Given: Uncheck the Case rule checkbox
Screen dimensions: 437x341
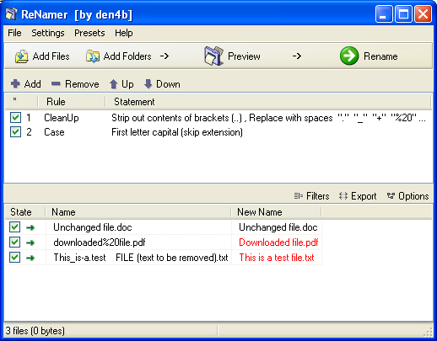Looking at the screenshot, I should (15, 131).
